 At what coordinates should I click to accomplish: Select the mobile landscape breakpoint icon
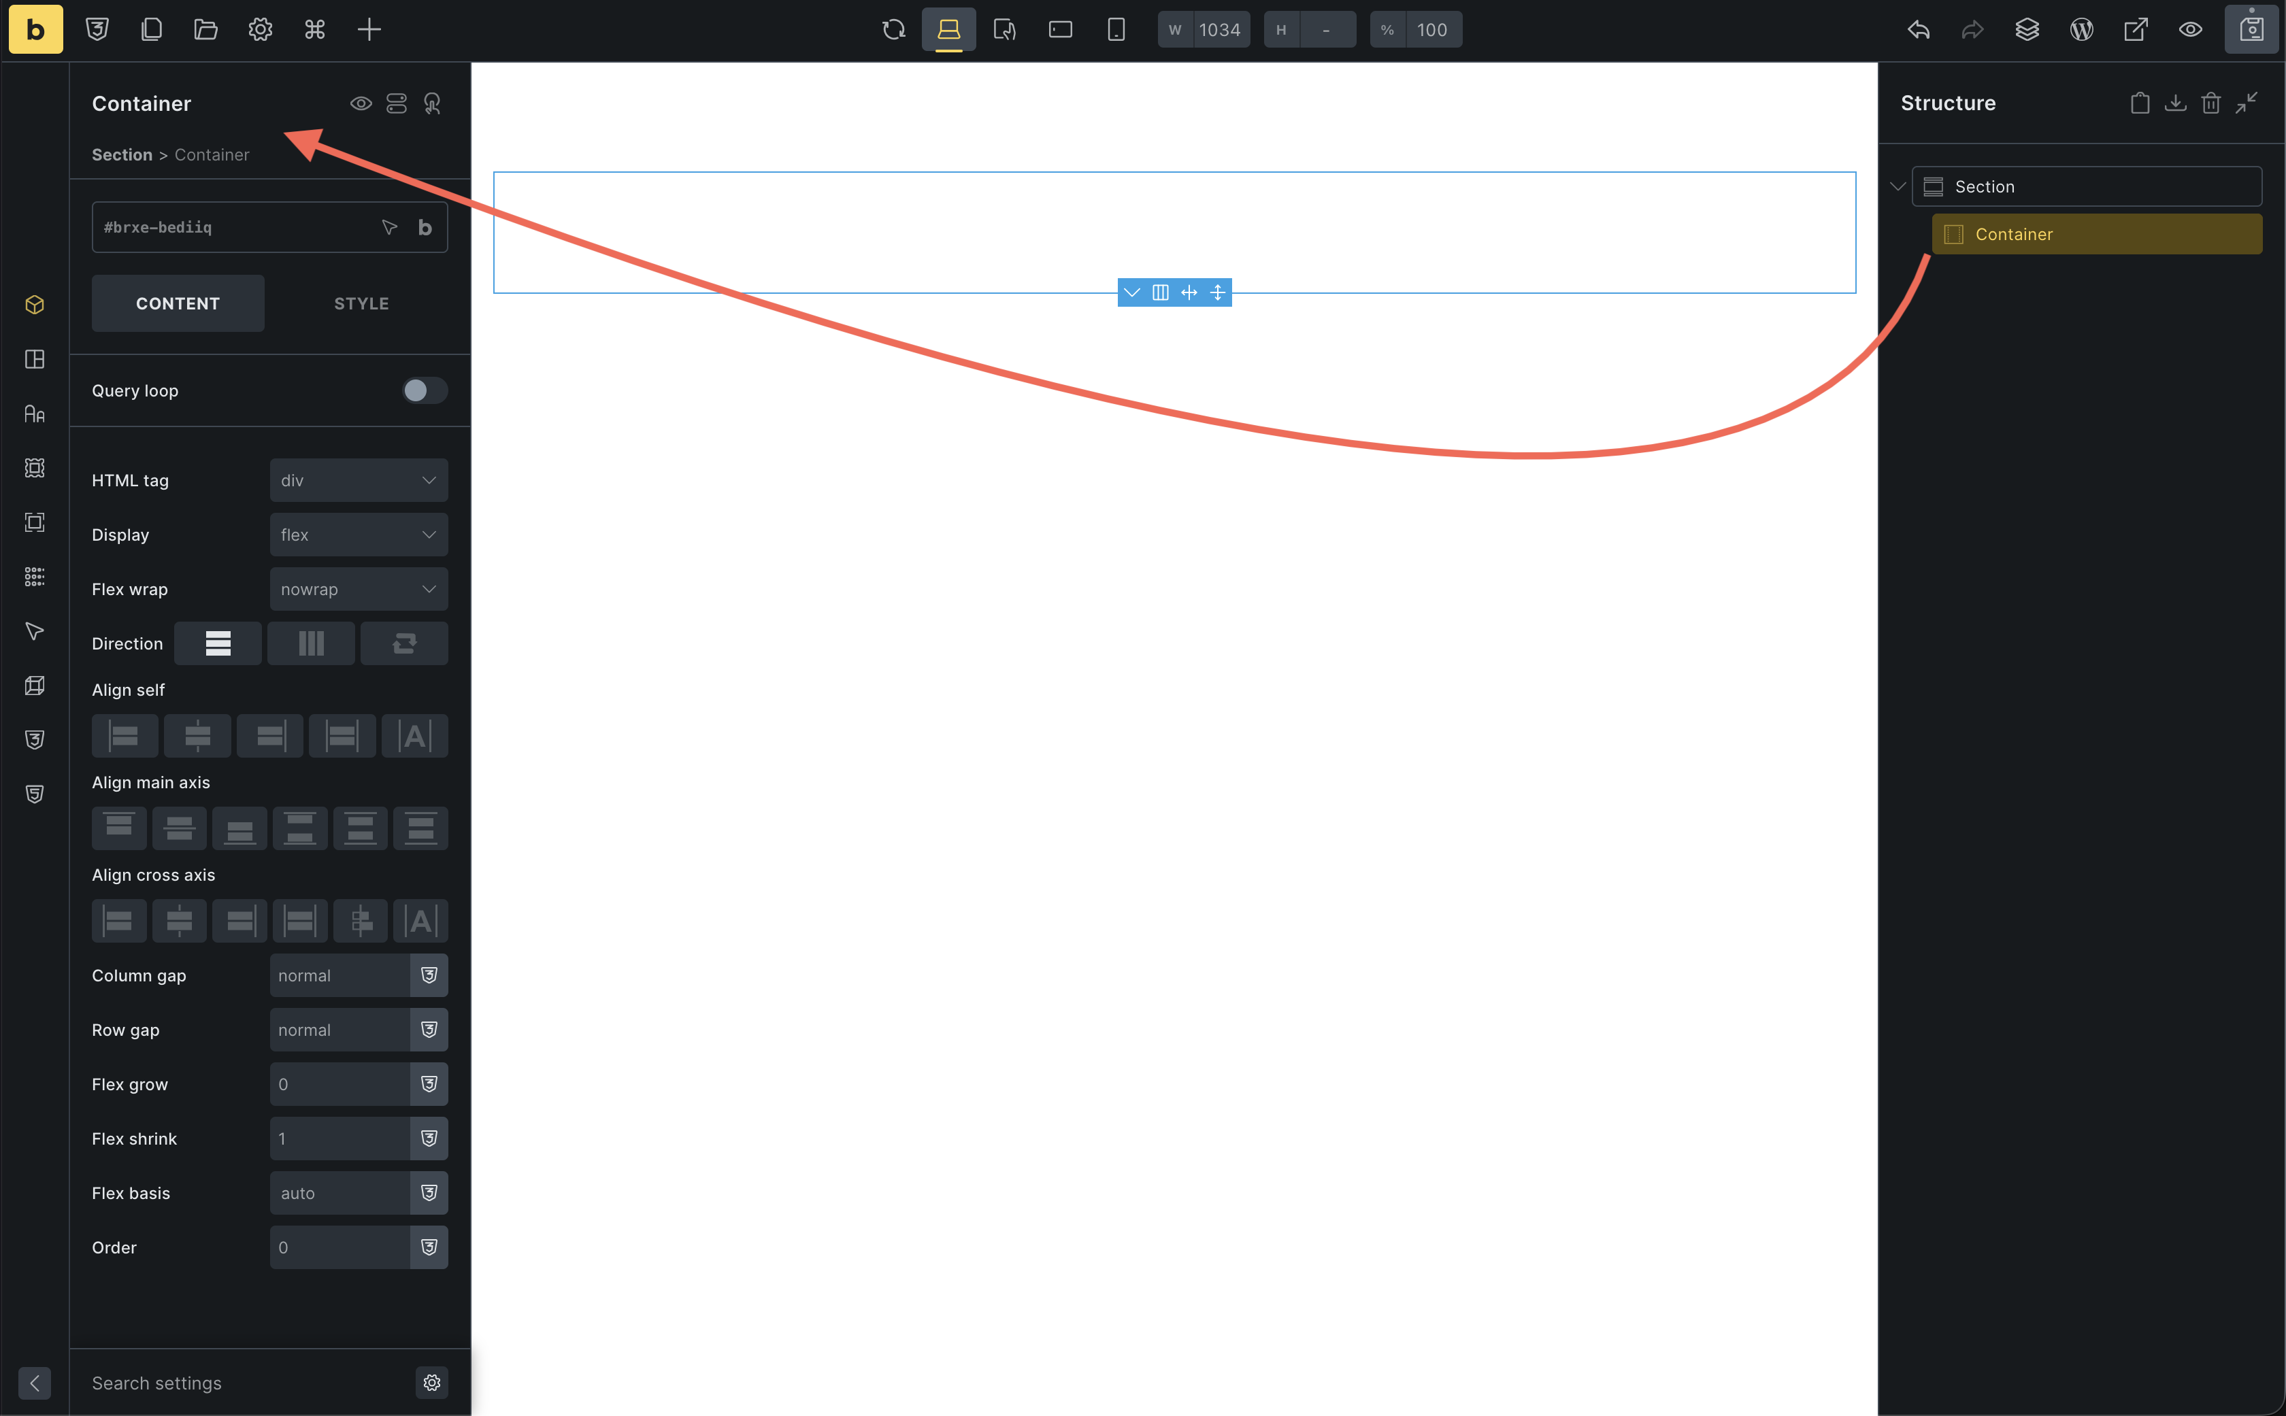(x=1059, y=29)
